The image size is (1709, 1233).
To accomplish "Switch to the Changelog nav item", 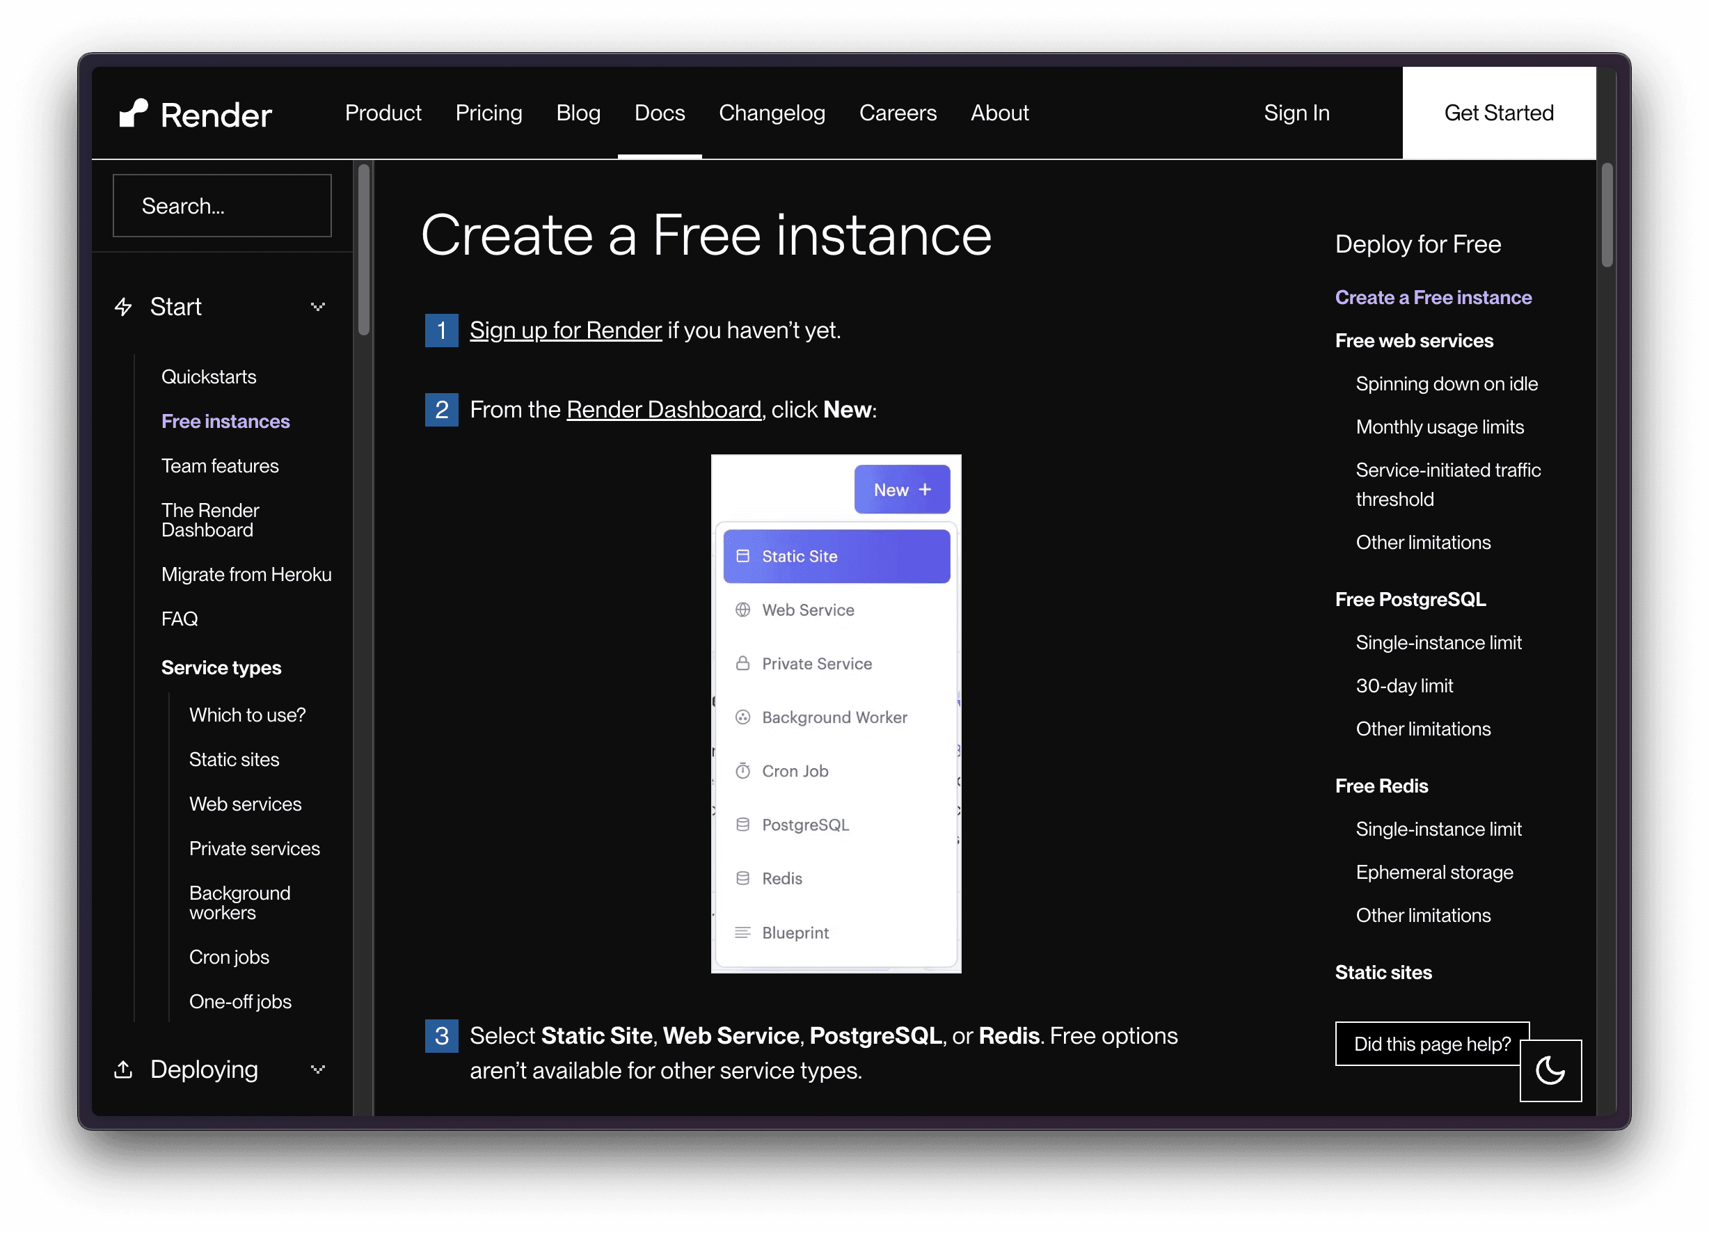I will coord(772,113).
